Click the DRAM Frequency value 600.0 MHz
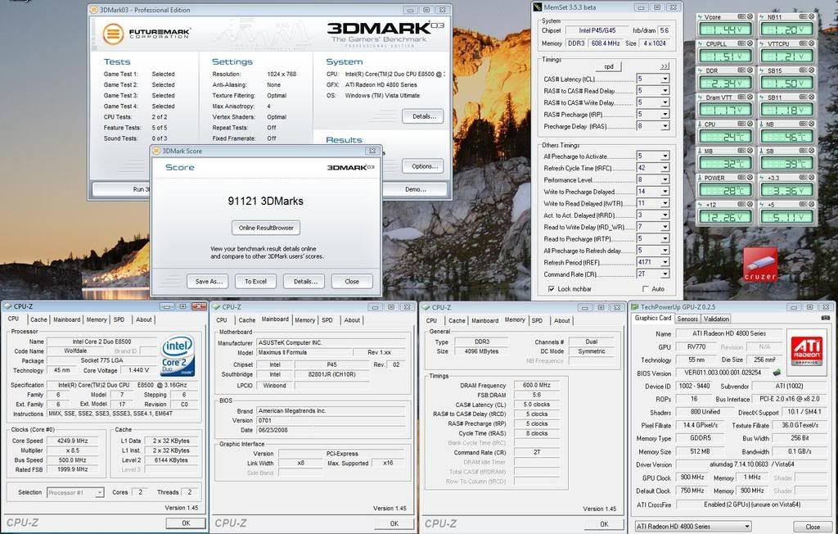 pyautogui.click(x=537, y=385)
